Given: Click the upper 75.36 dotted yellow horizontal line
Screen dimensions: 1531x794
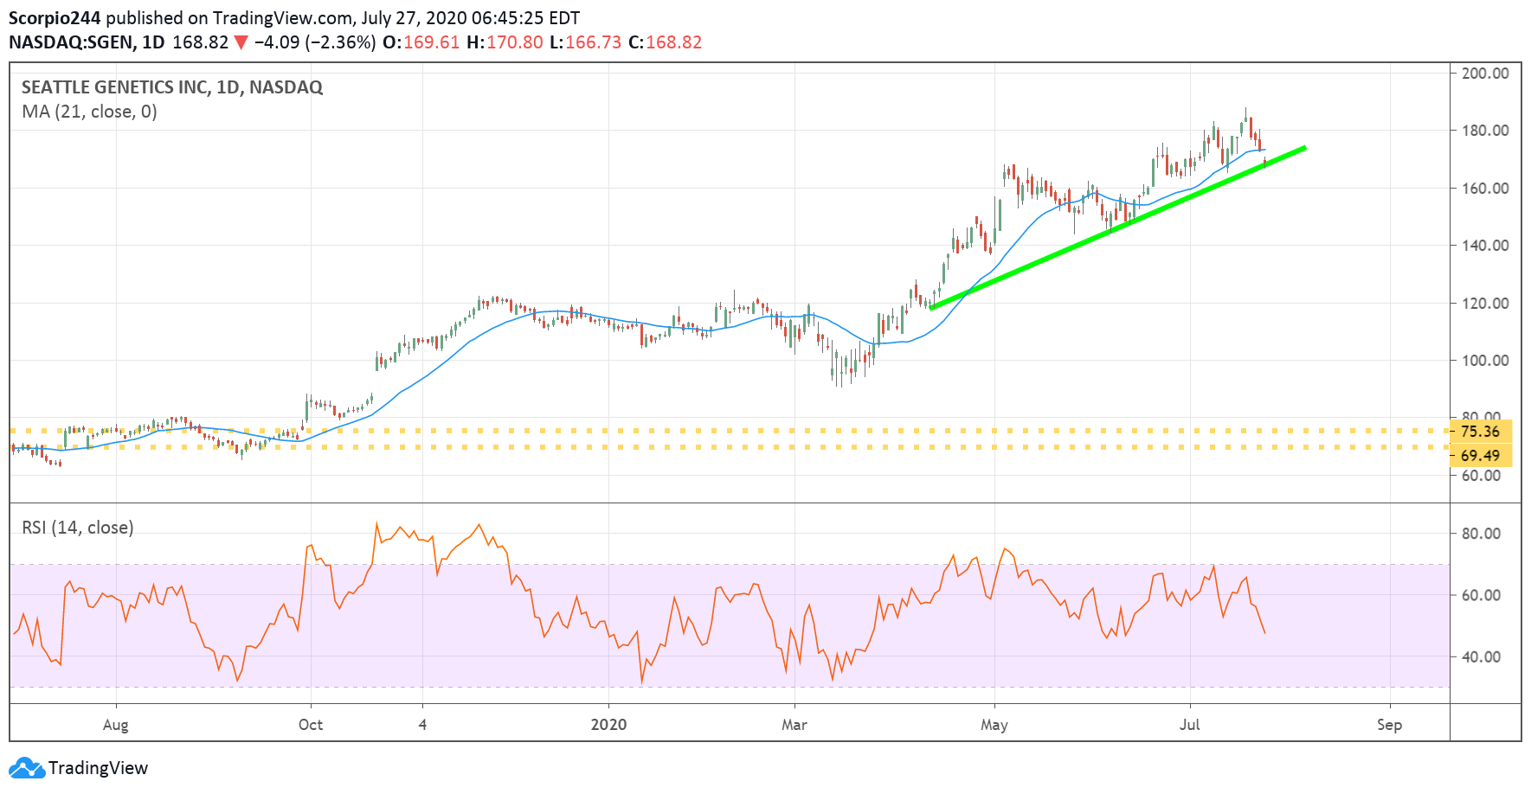Looking at the screenshot, I should pos(730,431).
